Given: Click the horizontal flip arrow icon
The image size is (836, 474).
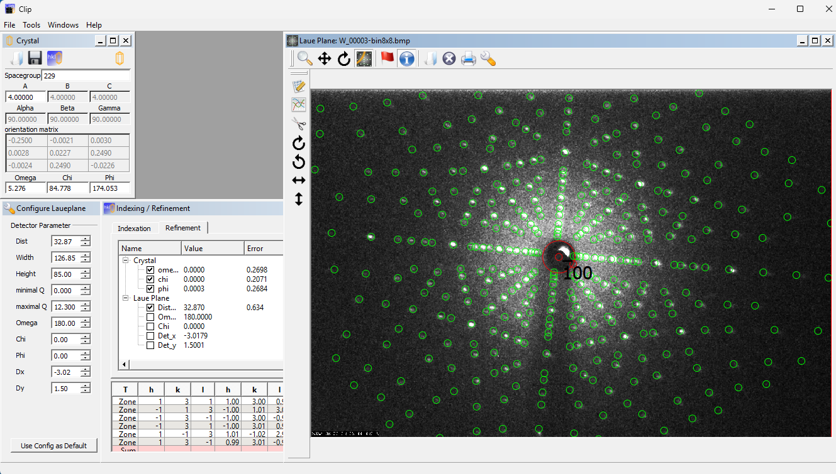Looking at the screenshot, I should point(299,180).
